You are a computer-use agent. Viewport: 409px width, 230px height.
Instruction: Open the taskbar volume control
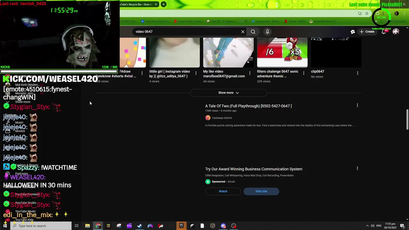(373, 226)
